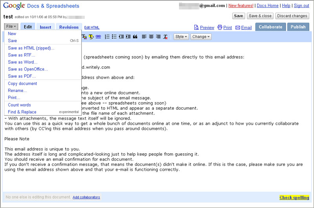Open the Change dropdown

click(x=201, y=37)
